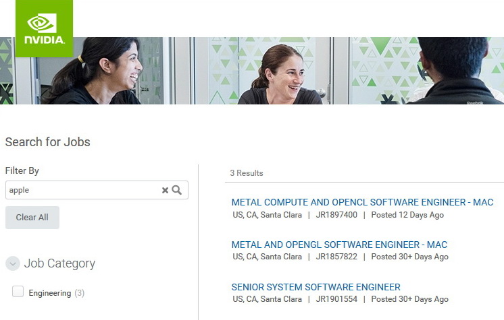
Task: Click job ID JR1857822
Action: pyautogui.click(x=336, y=257)
